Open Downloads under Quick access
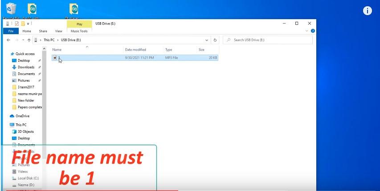Image resolution: width=380 pixels, height=191 pixels. pos(26,67)
